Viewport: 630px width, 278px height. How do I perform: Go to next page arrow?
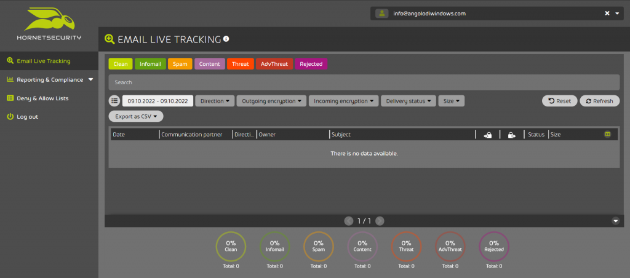tap(380, 221)
